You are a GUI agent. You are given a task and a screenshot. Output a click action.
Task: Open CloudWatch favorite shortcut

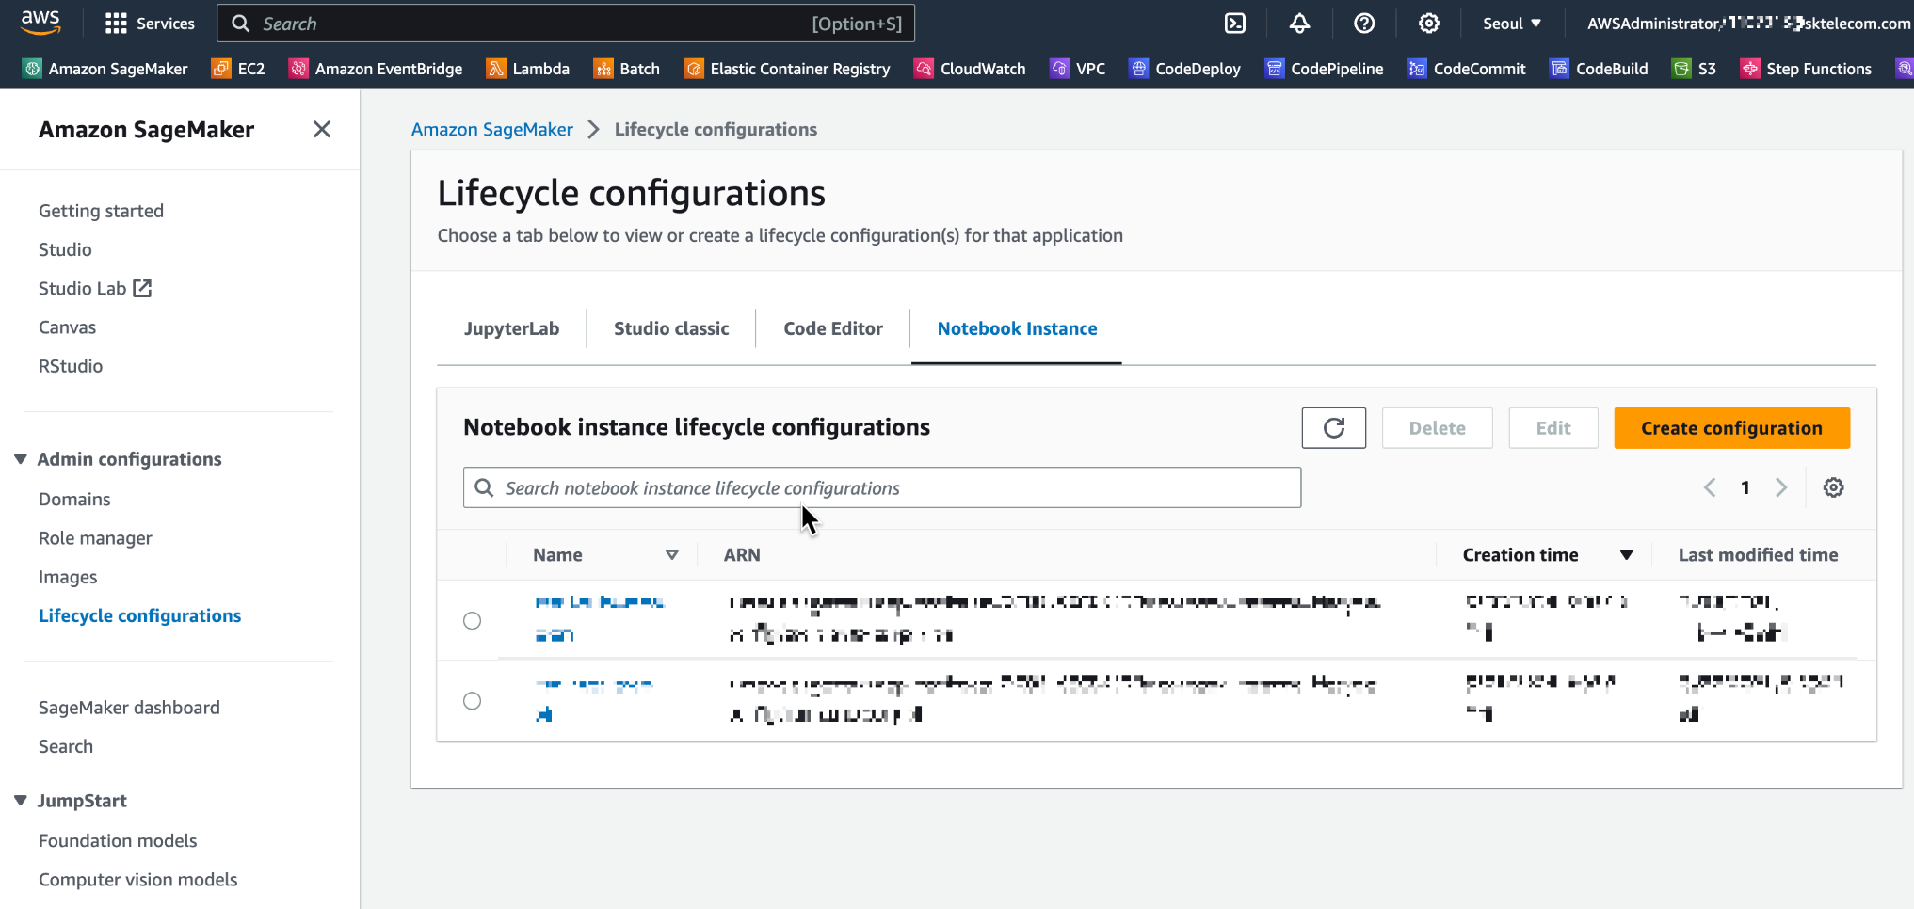(x=970, y=69)
